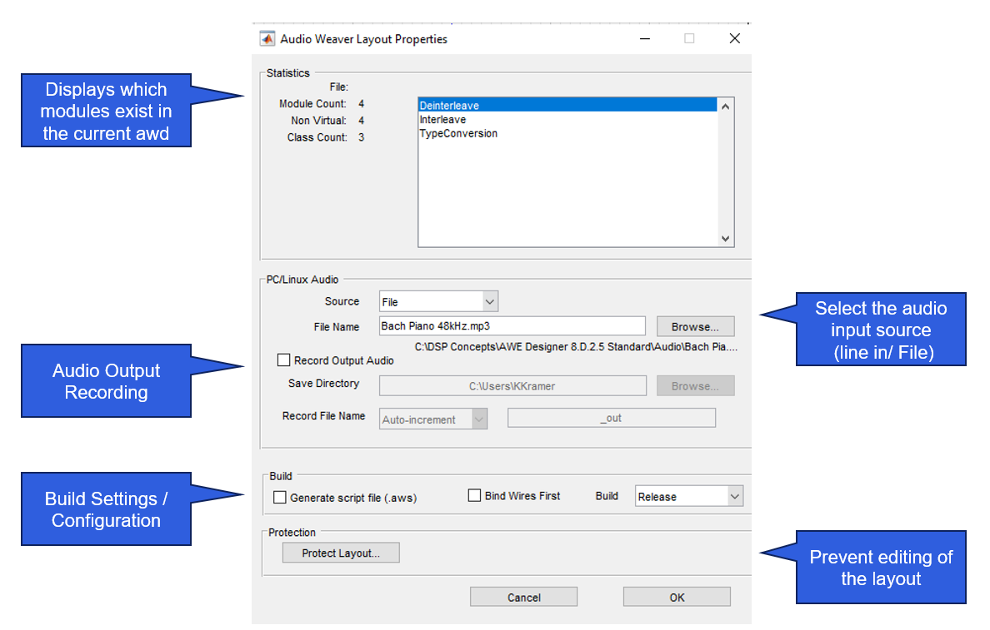Select Interleave in the module list
Image resolution: width=990 pixels, height=630 pixels.
coord(442,120)
